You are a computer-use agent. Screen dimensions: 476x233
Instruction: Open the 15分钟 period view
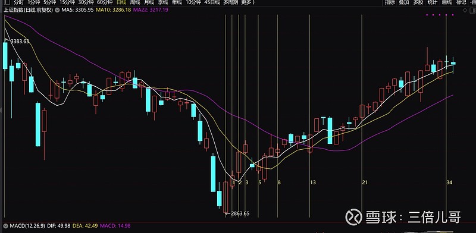tap(67, 2)
